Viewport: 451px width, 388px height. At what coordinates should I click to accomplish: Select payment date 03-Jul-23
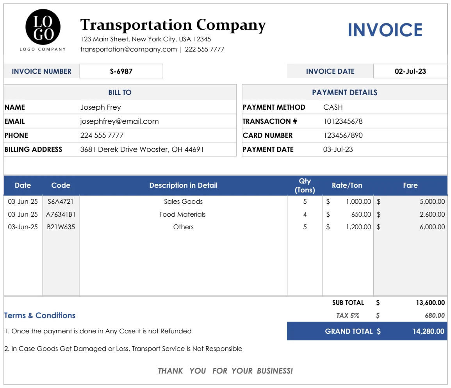(338, 149)
